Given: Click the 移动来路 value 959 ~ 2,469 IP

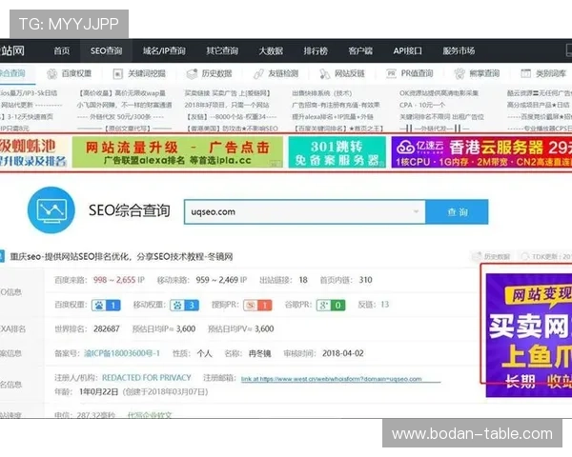Looking at the screenshot, I should (x=221, y=280).
